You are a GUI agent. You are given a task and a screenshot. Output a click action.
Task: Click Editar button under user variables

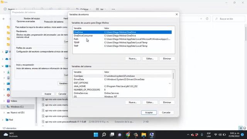[x=150, y=59]
